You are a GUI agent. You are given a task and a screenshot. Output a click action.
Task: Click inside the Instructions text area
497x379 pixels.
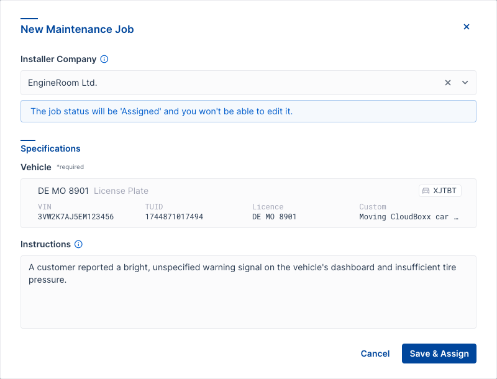248,292
